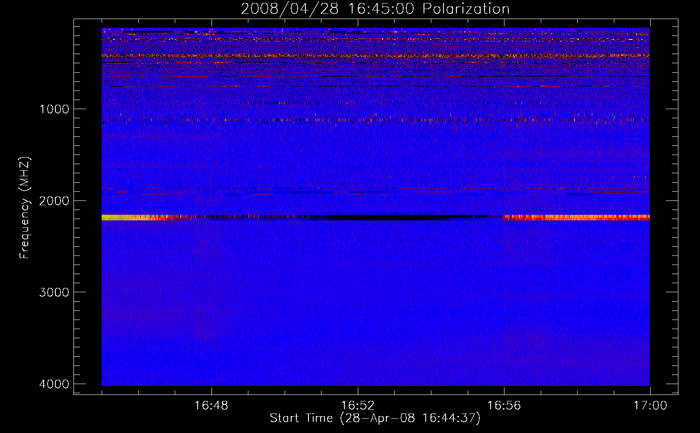Click the 4000 frequency tick label
Image resolution: width=700 pixels, height=433 pixels.
(x=55, y=384)
